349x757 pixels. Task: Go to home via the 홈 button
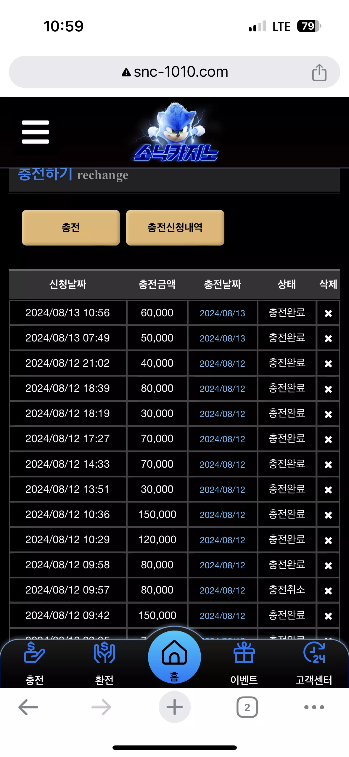[174, 657]
